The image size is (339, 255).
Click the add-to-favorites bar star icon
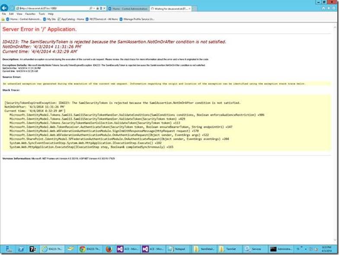(3, 19)
